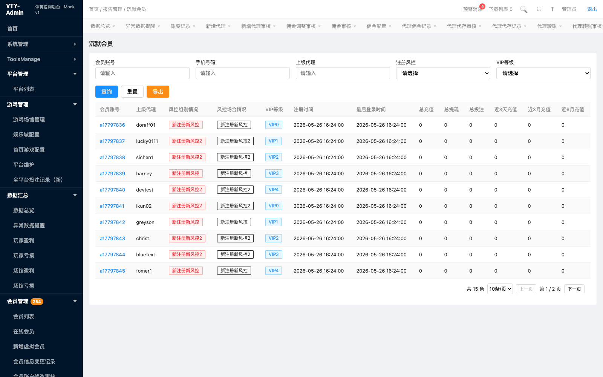Open 首页 in the sidebar

pos(41,29)
